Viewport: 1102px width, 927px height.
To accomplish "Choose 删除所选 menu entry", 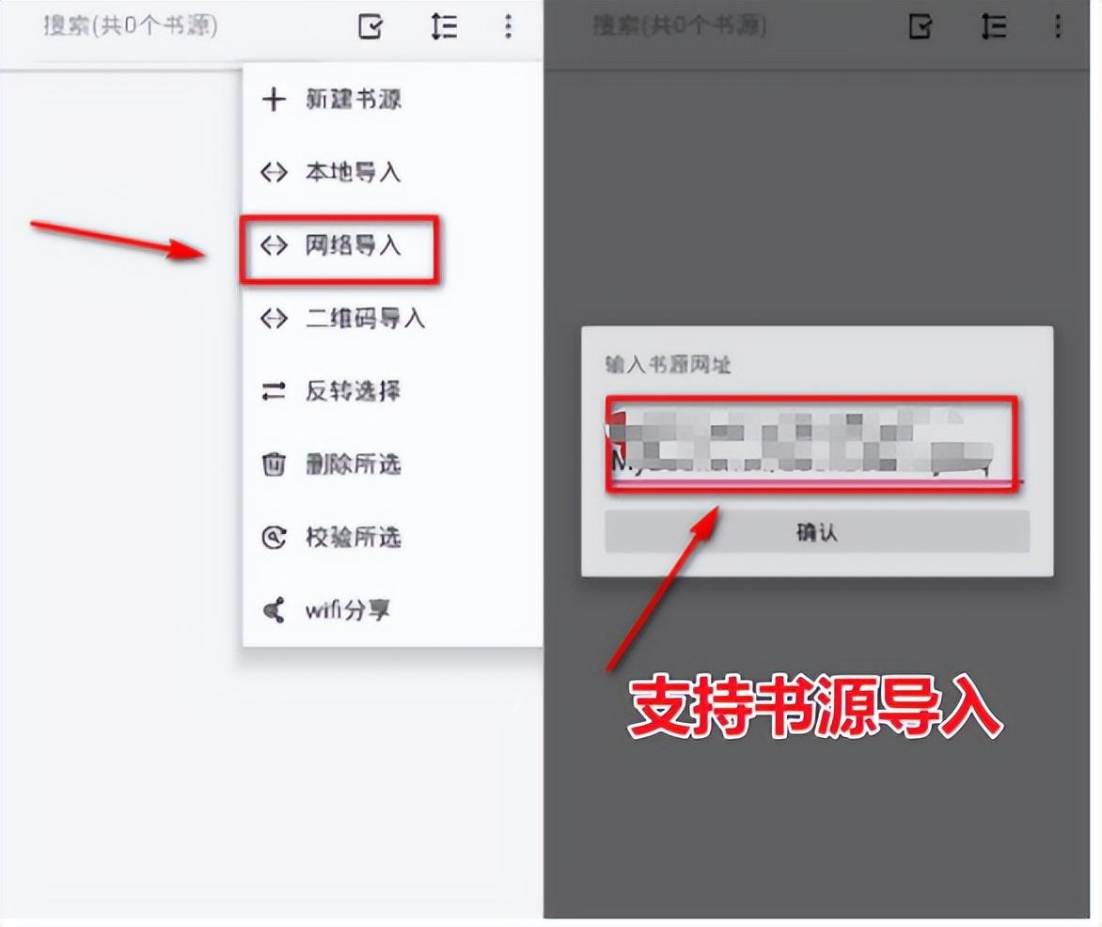I will 392,464.
